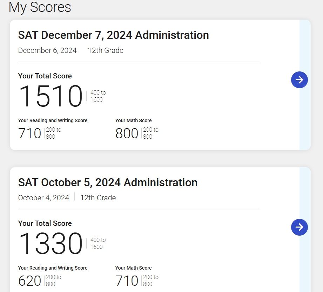Screen dimensions: 323x292
Task: Click the 1330 total score
Action: (51, 243)
